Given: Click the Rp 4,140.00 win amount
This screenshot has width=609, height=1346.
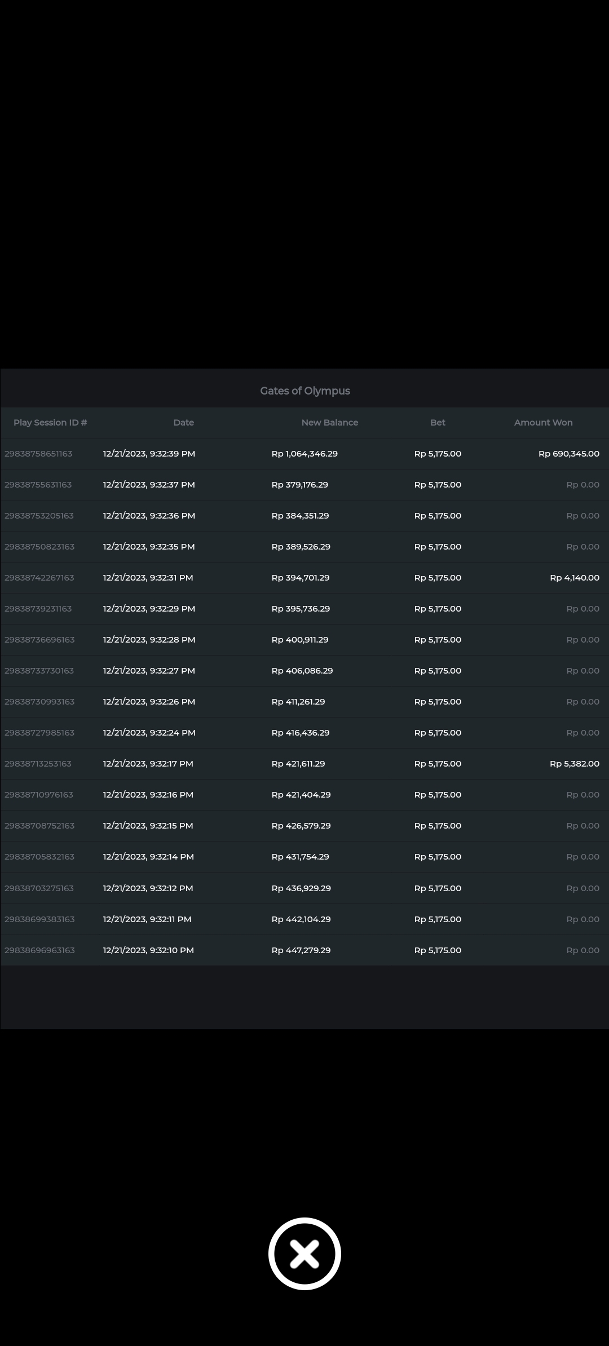Looking at the screenshot, I should tap(574, 578).
